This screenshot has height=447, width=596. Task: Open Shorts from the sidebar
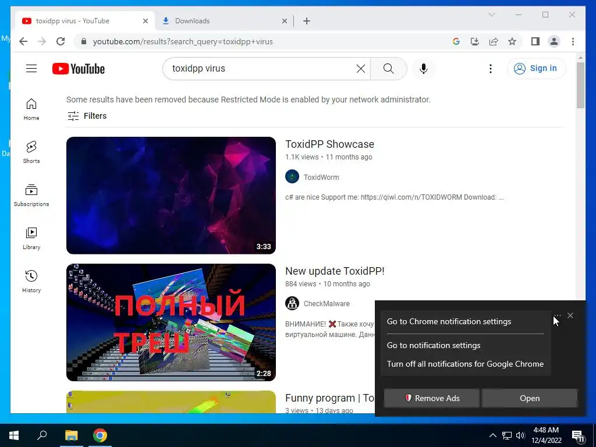pyautogui.click(x=31, y=152)
